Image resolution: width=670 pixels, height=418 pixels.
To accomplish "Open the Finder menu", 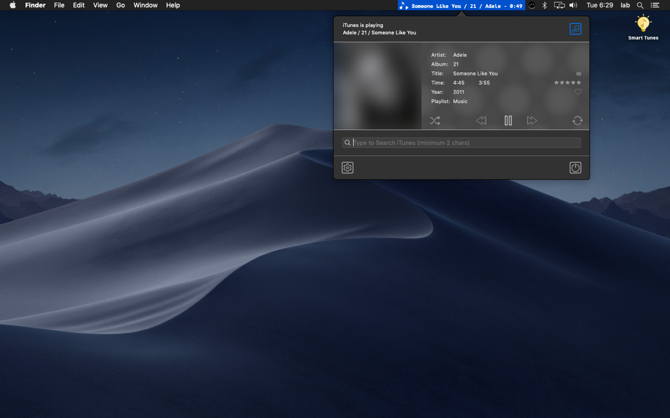I will (35, 5).
